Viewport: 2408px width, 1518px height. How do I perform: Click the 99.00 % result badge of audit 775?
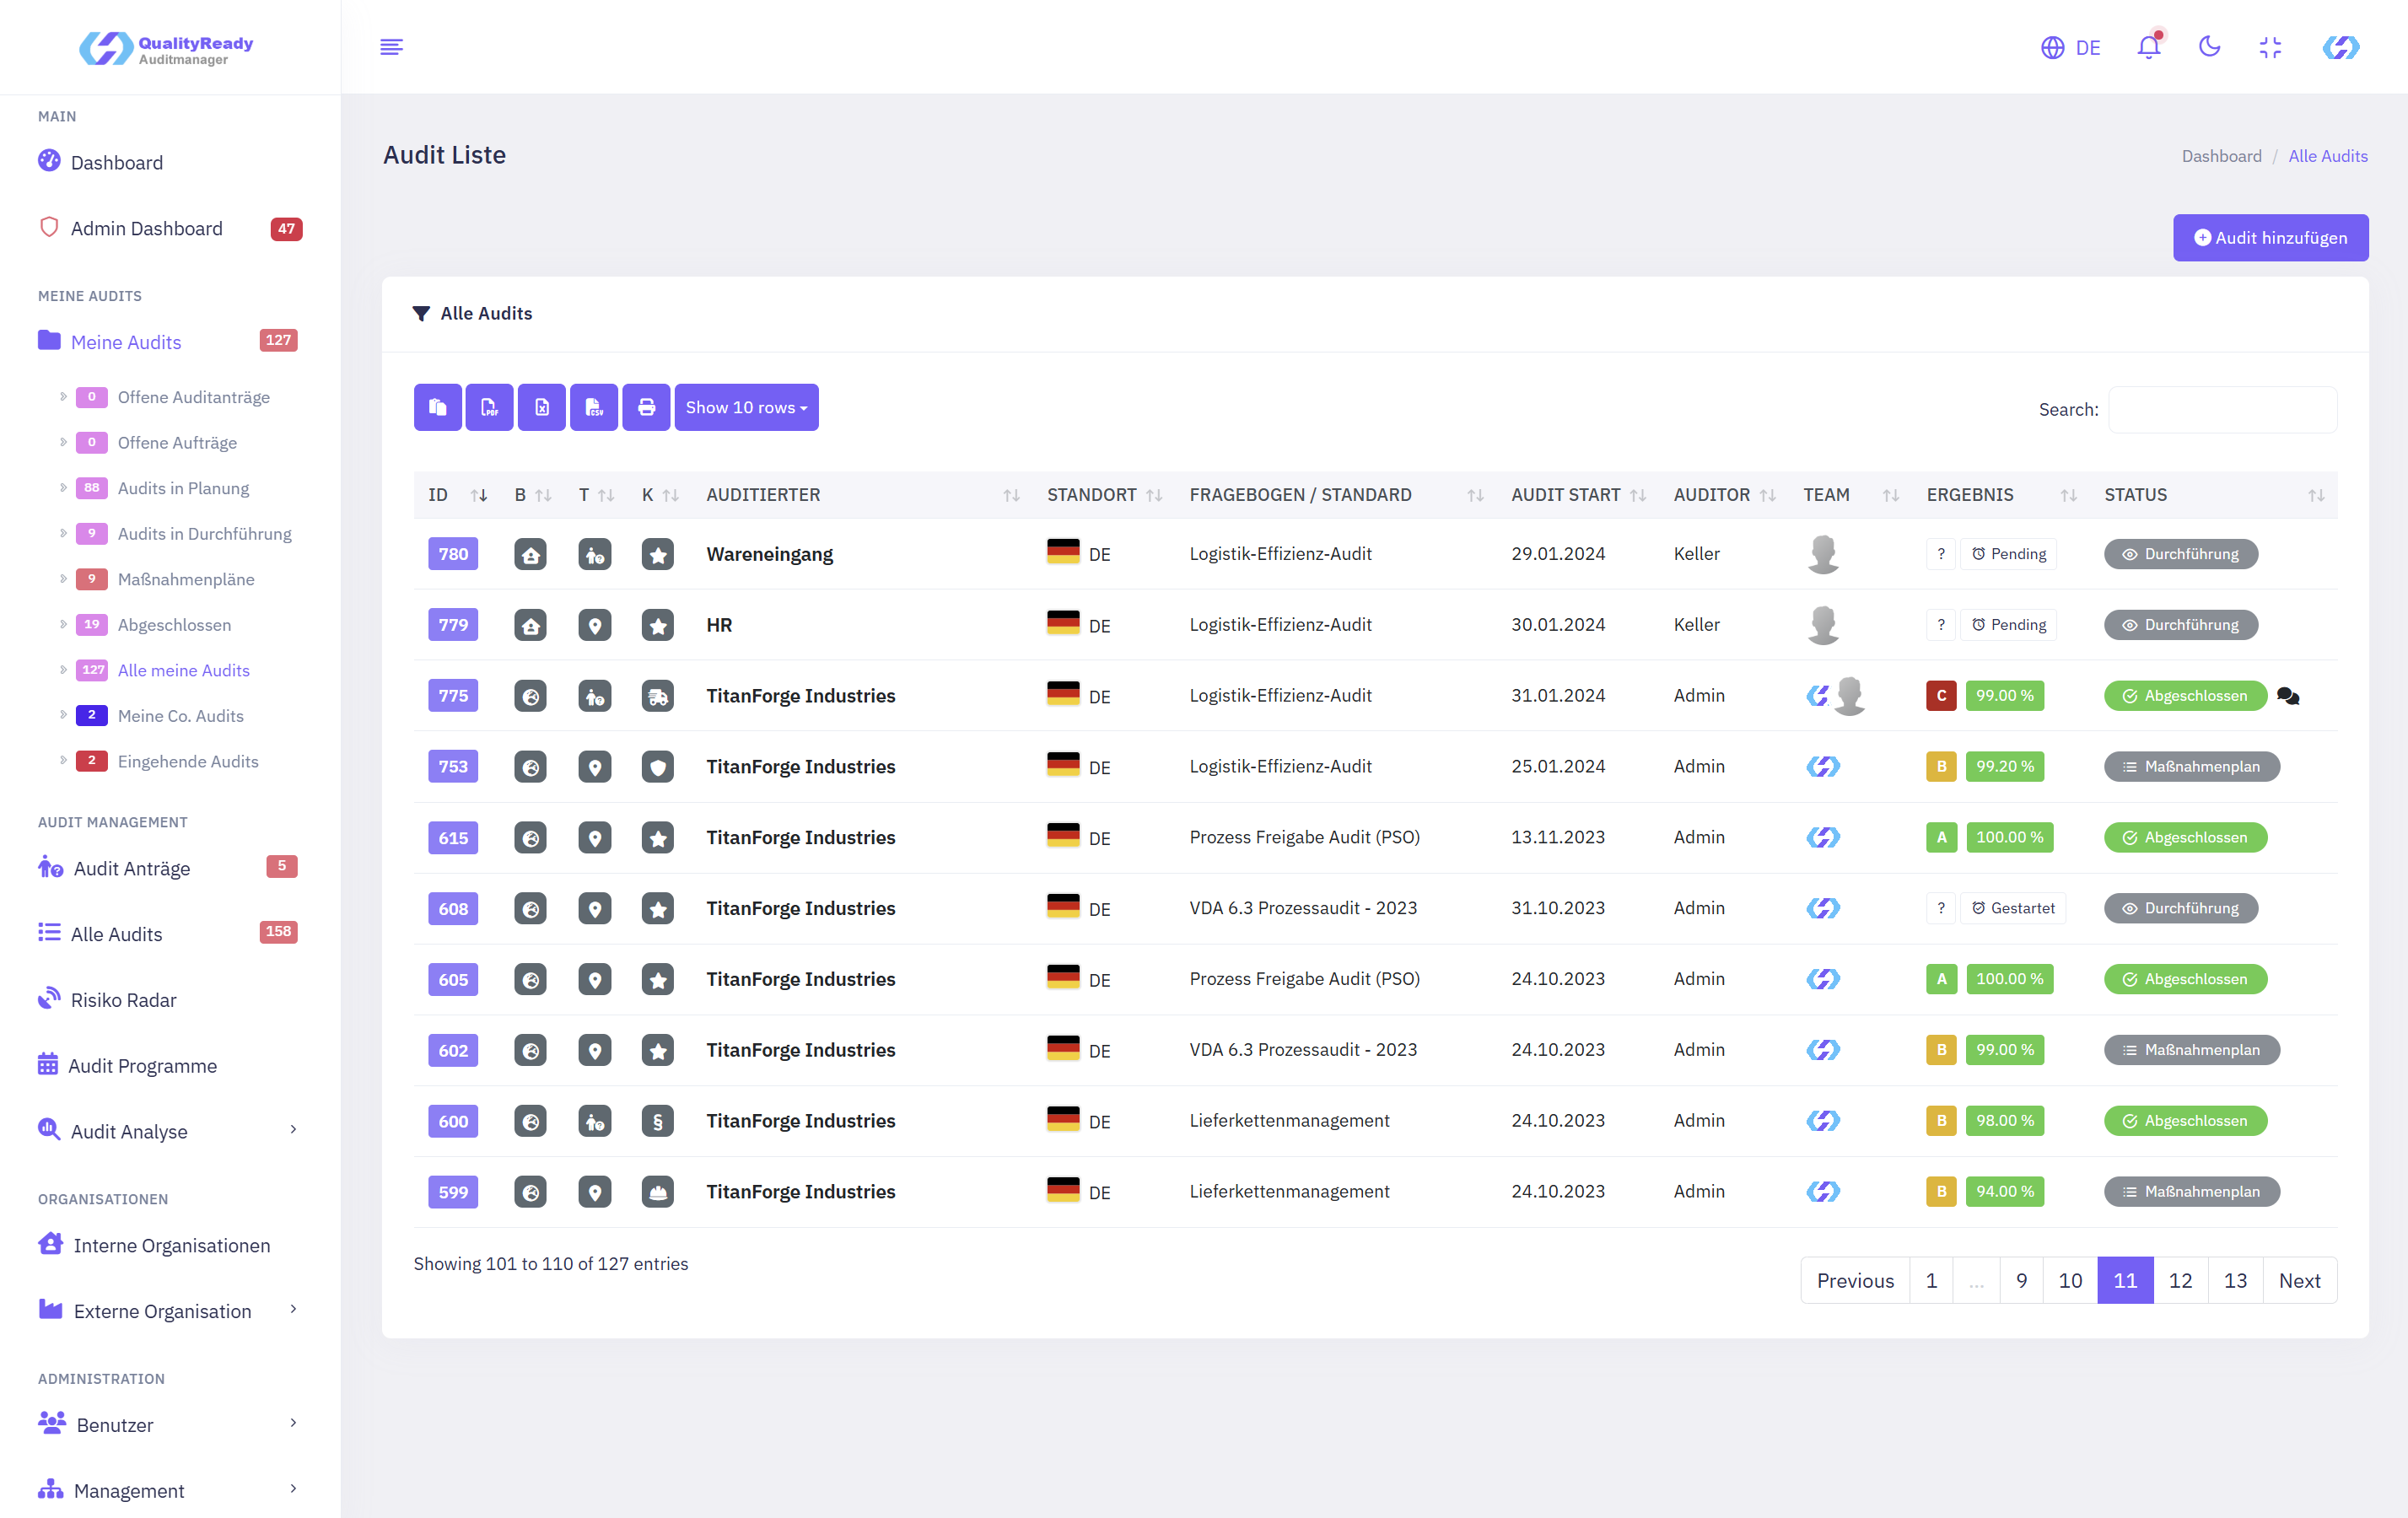(2004, 696)
